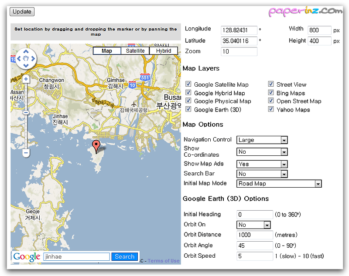Toggle Street View checkbox

tap(271, 84)
